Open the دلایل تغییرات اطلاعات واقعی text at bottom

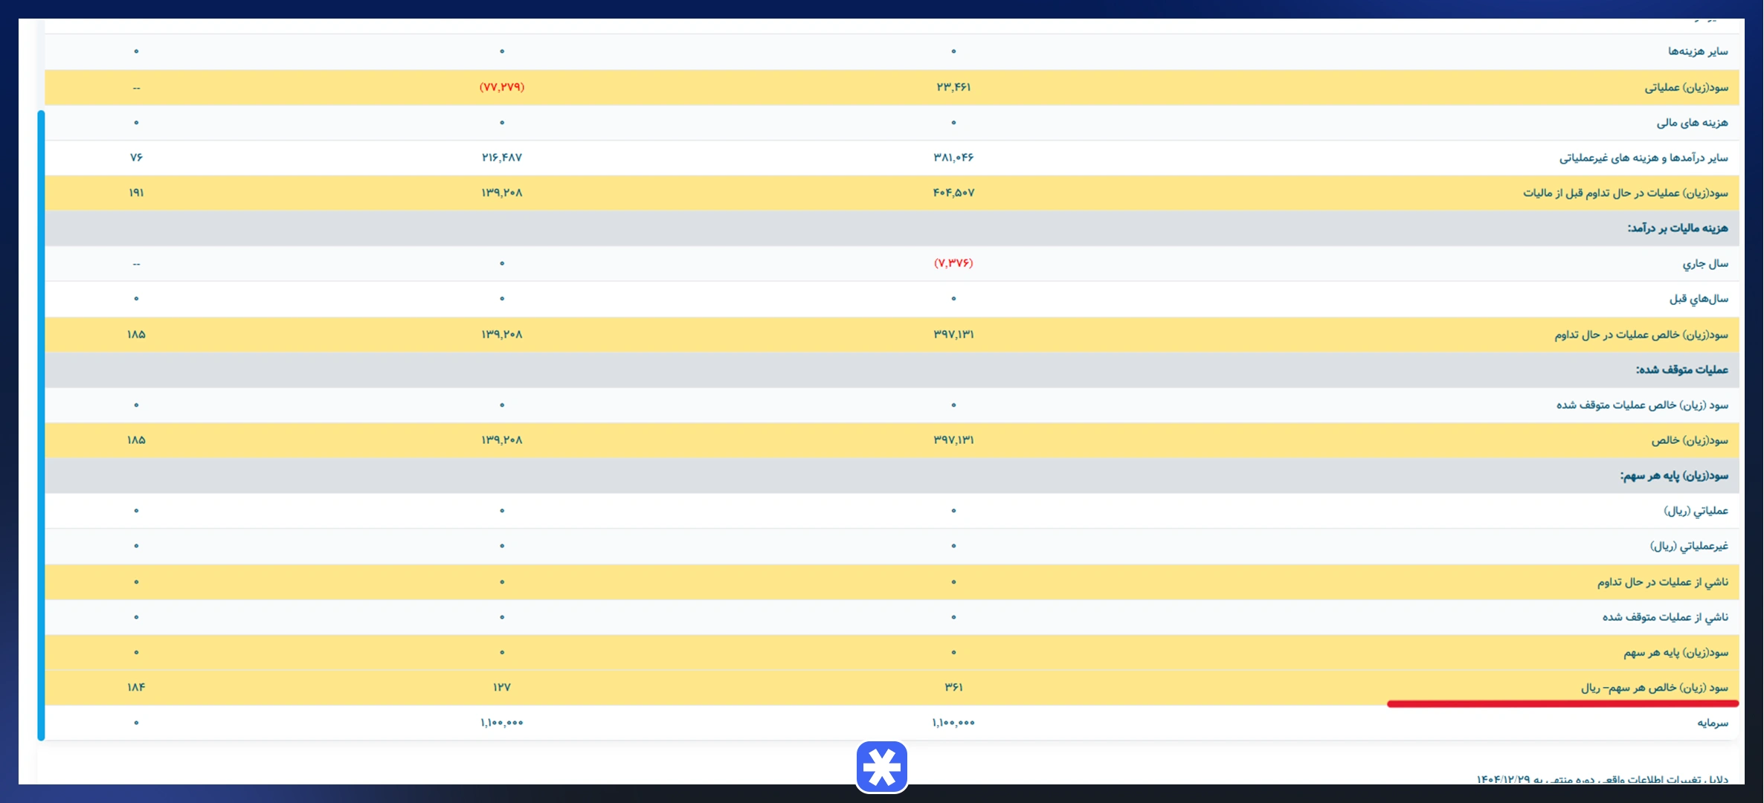click(x=1603, y=779)
